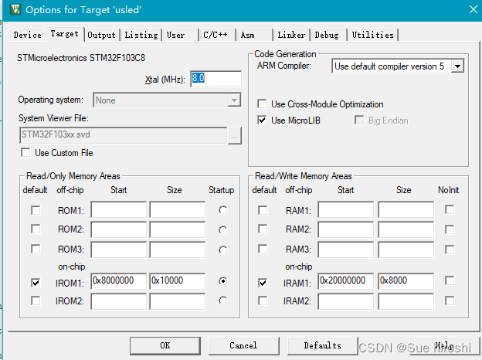Enable NoInit for RAM2
The width and height of the screenshot is (482, 360).
click(x=450, y=229)
